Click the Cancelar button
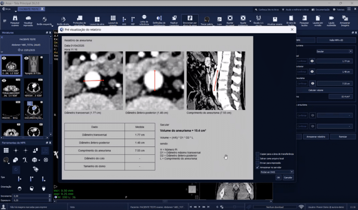358x210 pixels. (288, 178)
